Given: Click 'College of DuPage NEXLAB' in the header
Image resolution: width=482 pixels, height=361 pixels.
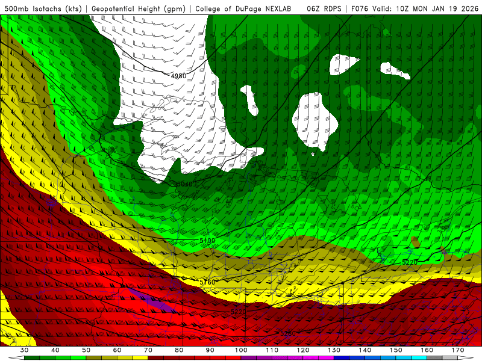Looking at the screenshot, I should pyautogui.click(x=243, y=8).
